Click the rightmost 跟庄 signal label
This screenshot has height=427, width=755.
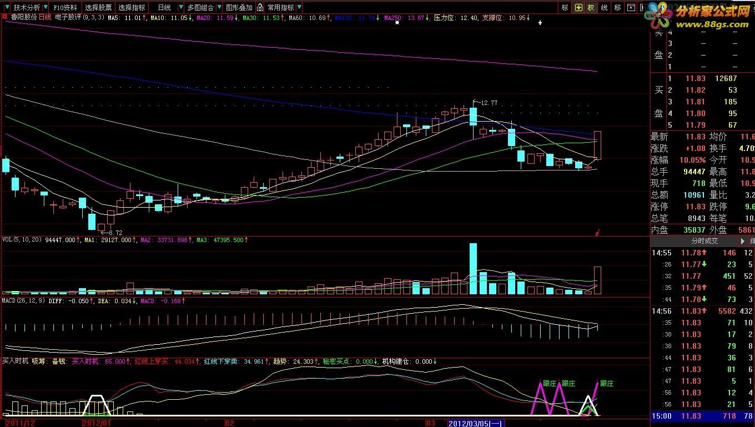pos(607,383)
